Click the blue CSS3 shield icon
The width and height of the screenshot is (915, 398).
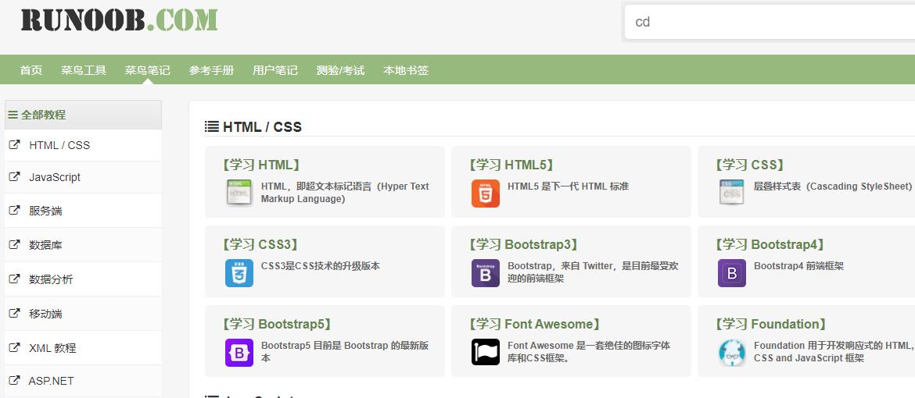pyautogui.click(x=239, y=272)
